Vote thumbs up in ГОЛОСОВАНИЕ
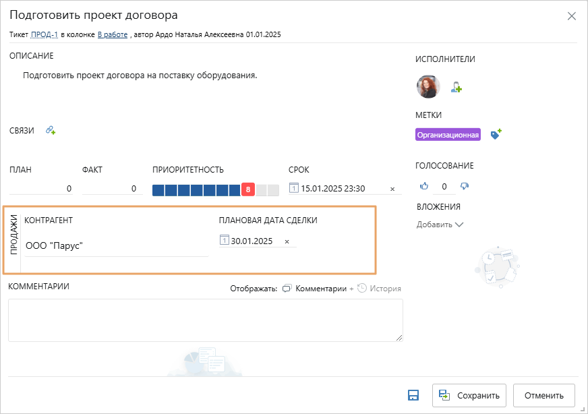The width and height of the screenshot is (588, 414). click(x=424, y=186)
